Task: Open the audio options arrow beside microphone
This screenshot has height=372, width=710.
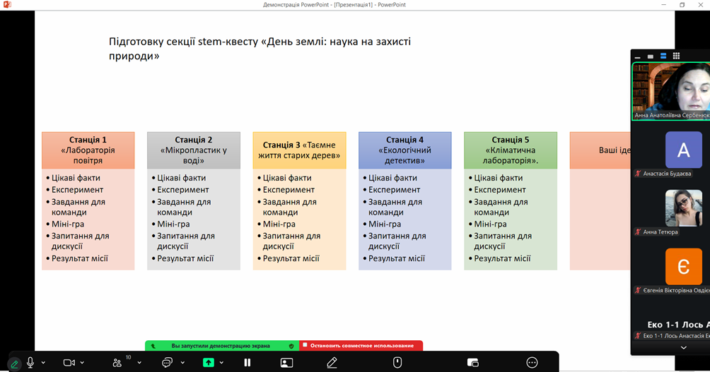Action: pos(43,363)
